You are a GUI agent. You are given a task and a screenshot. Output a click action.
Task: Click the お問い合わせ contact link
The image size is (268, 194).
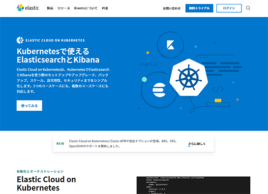click(172, 8)
